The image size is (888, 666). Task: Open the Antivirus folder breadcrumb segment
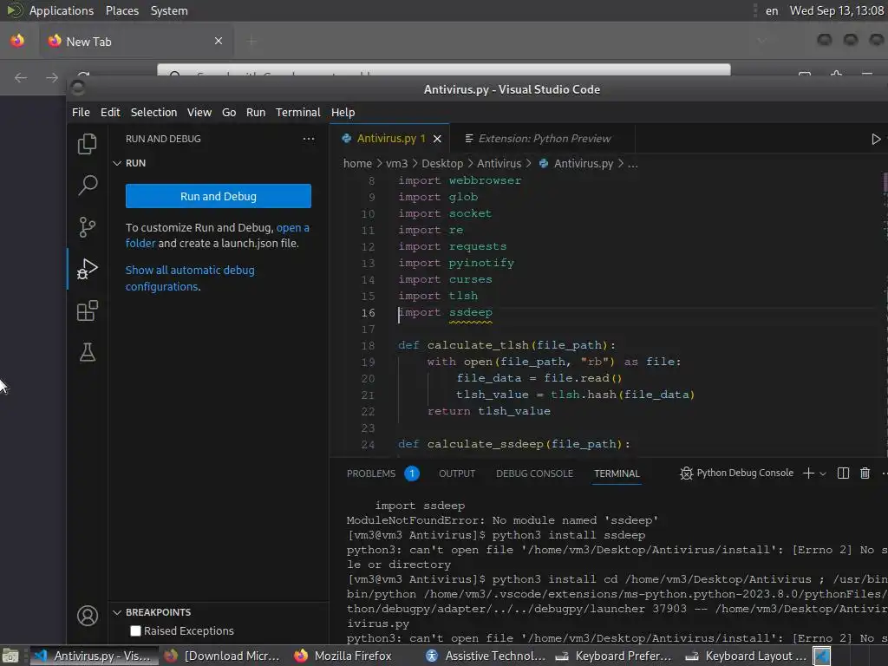pyautogui.click(x=499, y=164)
